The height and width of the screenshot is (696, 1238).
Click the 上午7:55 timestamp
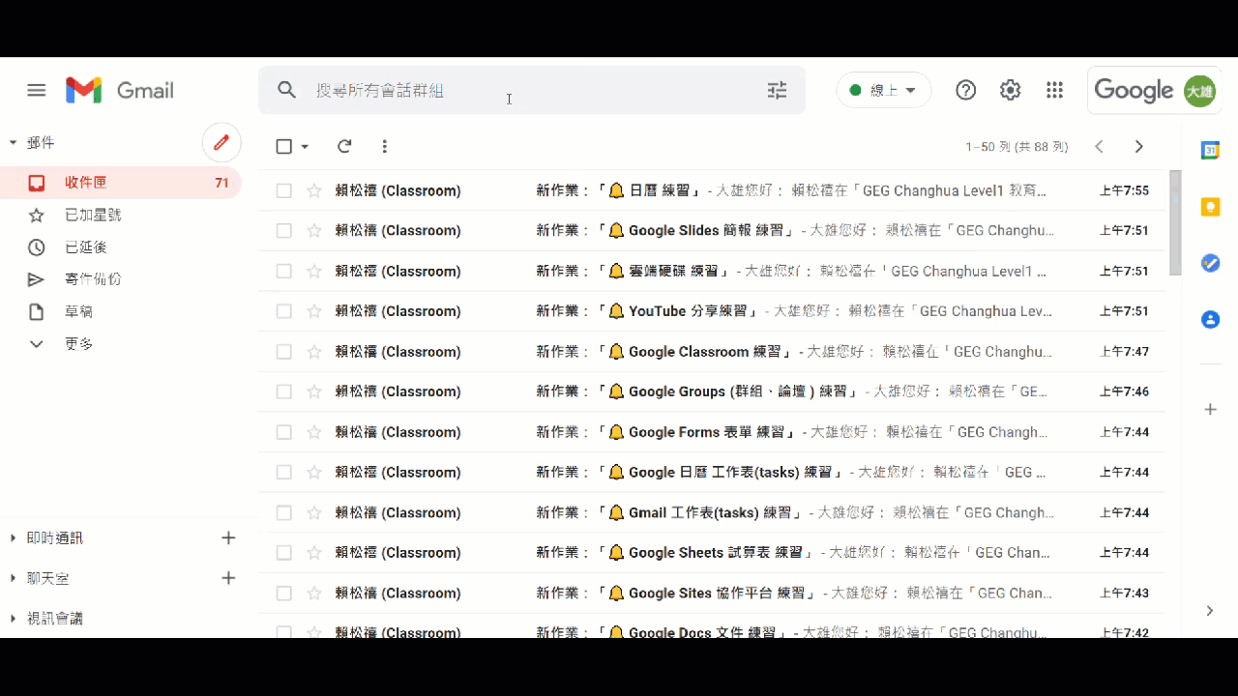click(x=1124, y=190)
